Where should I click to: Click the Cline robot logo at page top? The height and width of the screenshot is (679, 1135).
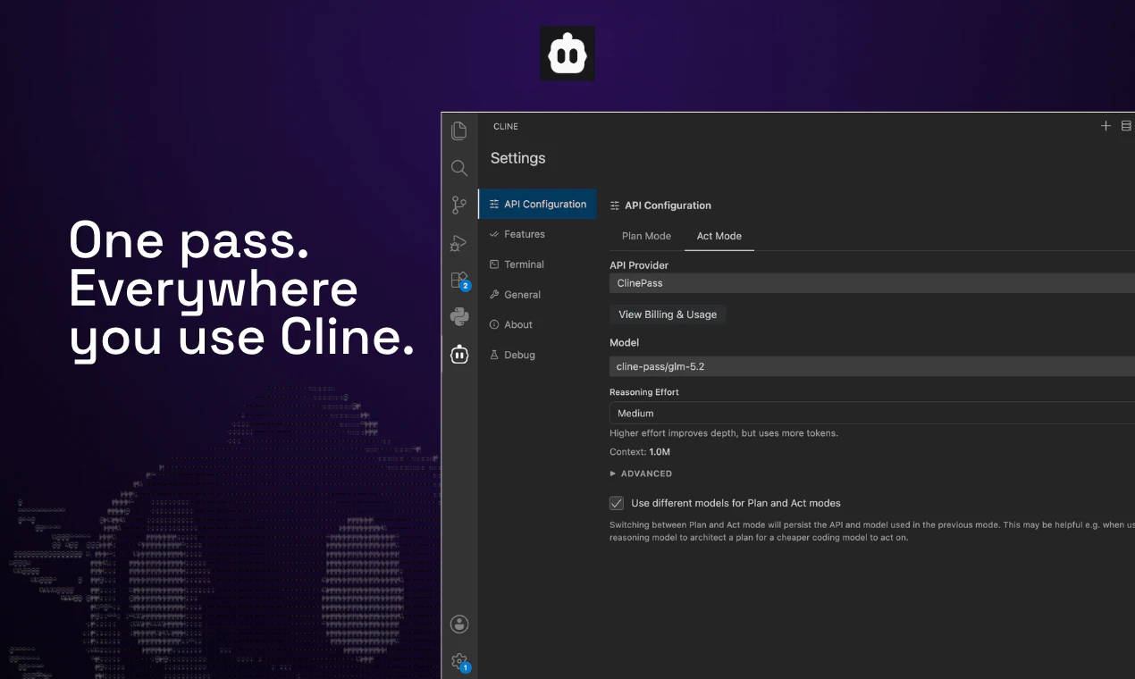coord(567,54)
